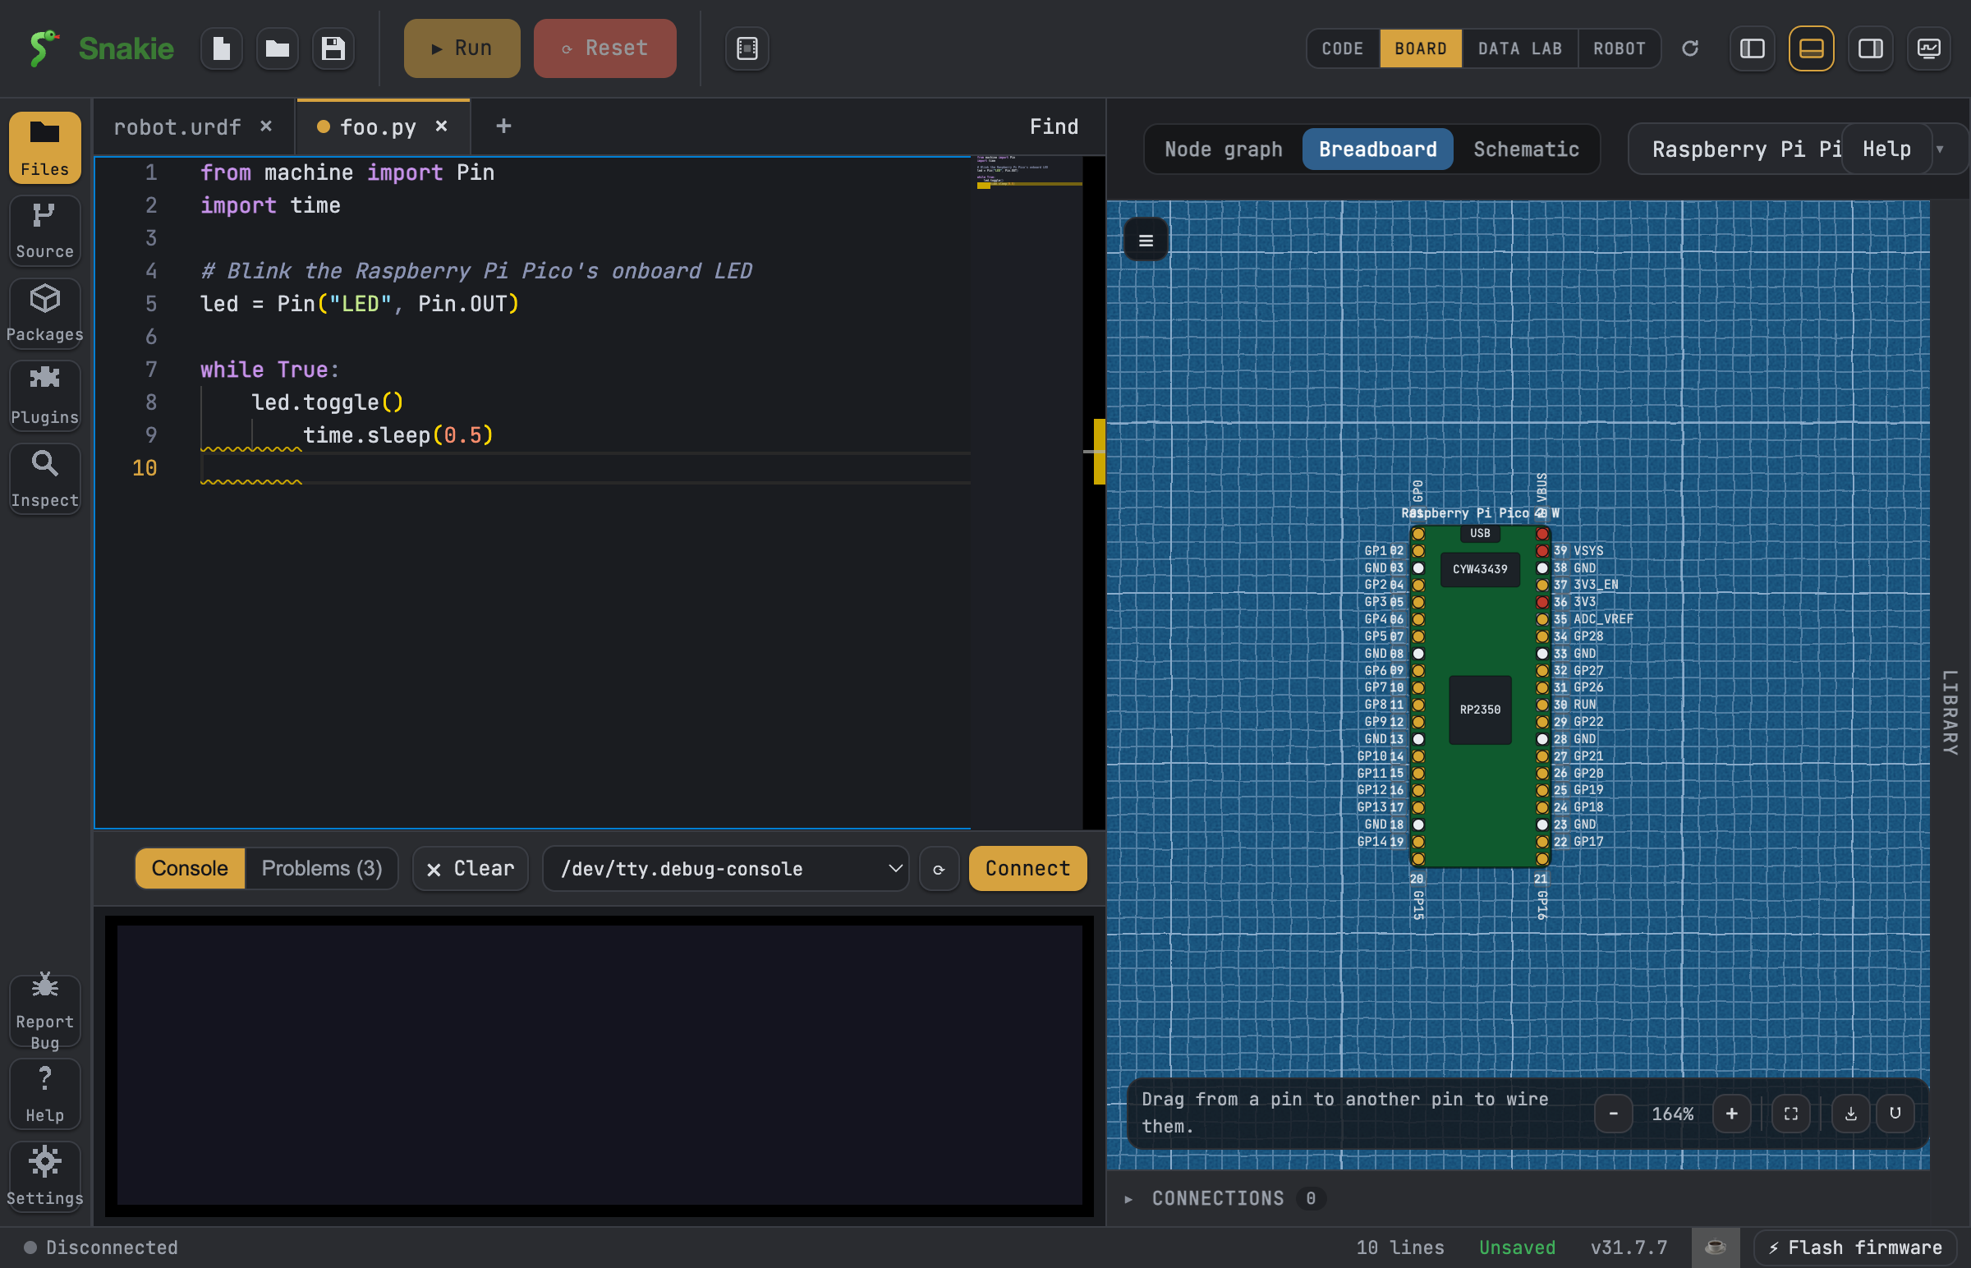Viewport: 1971px width, 1268px height.
Task: Select the foo.py tab
Action: point(377,126)
